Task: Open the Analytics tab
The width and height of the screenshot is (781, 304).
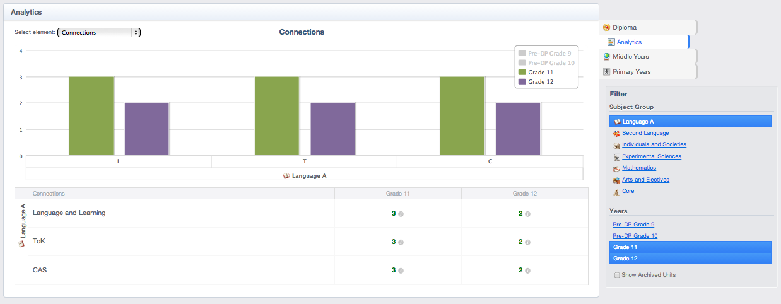Action: (x=643, y=42)
